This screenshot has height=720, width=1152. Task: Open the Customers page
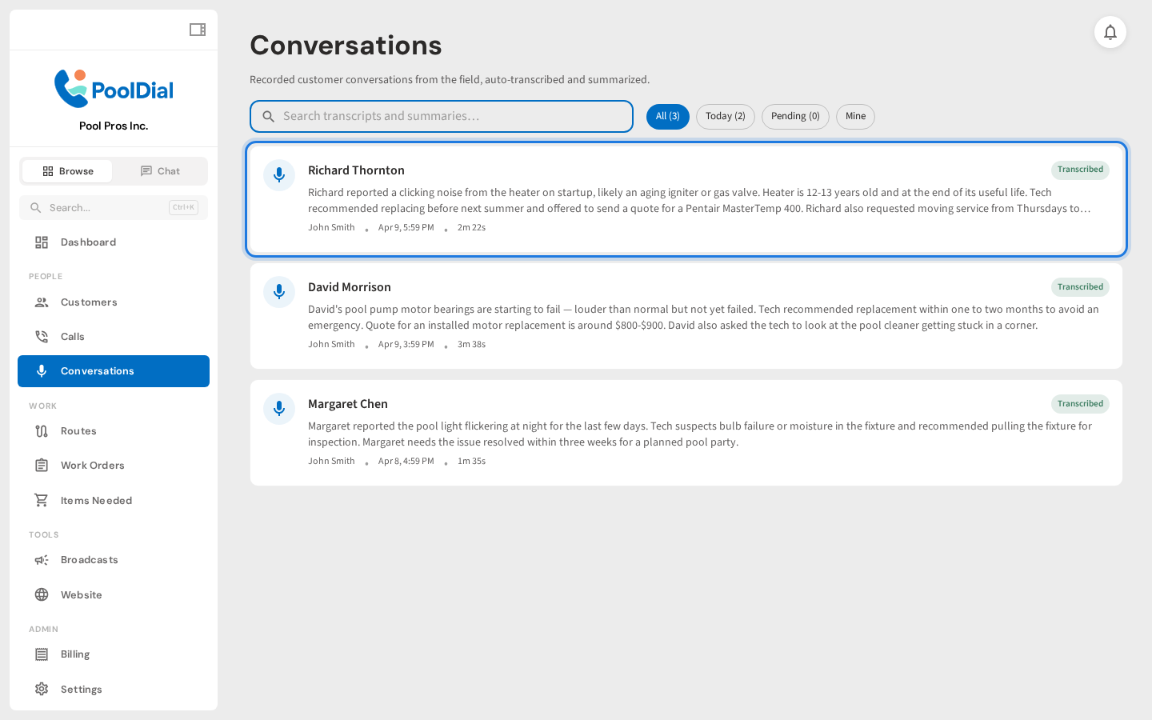pos(89,302)
